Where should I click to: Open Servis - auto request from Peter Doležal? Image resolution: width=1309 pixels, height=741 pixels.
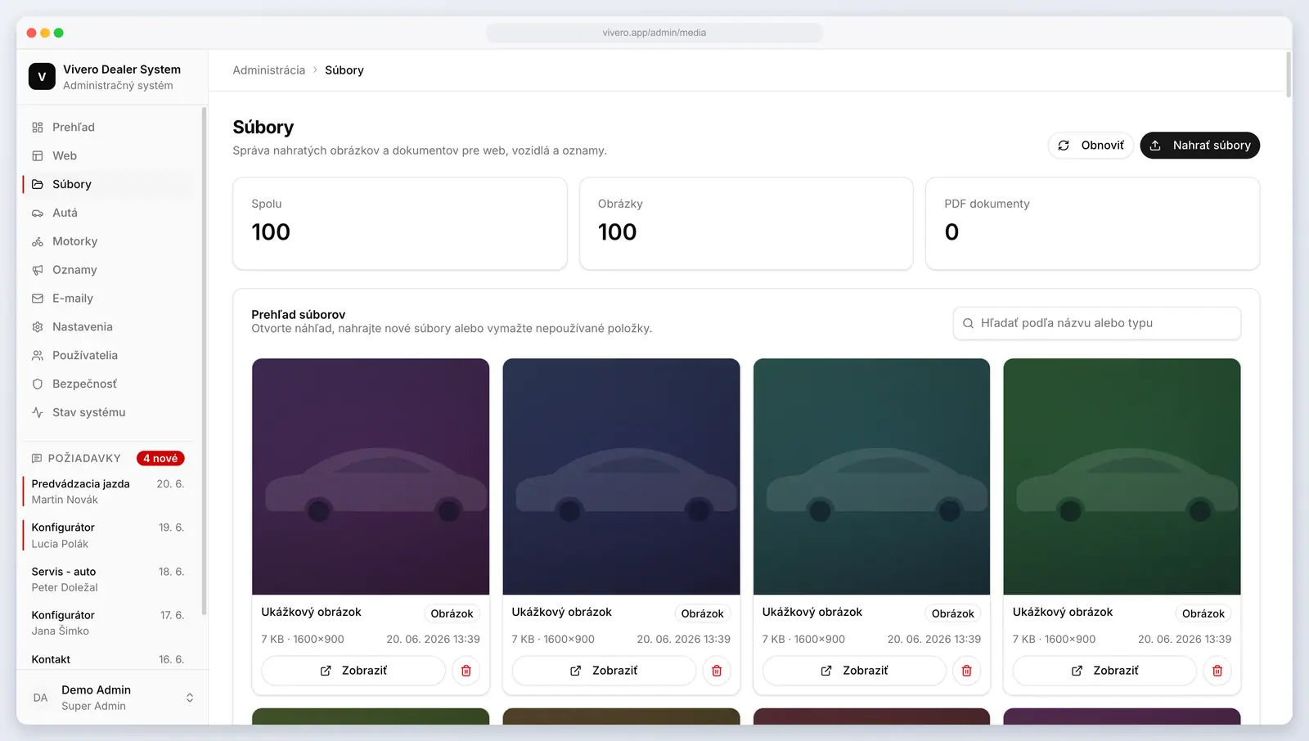coord(108,579)
